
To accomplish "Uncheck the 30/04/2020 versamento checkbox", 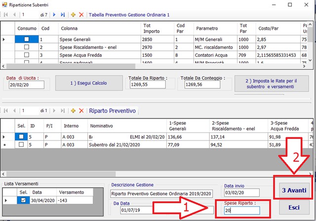I will (x=24, y=200).
